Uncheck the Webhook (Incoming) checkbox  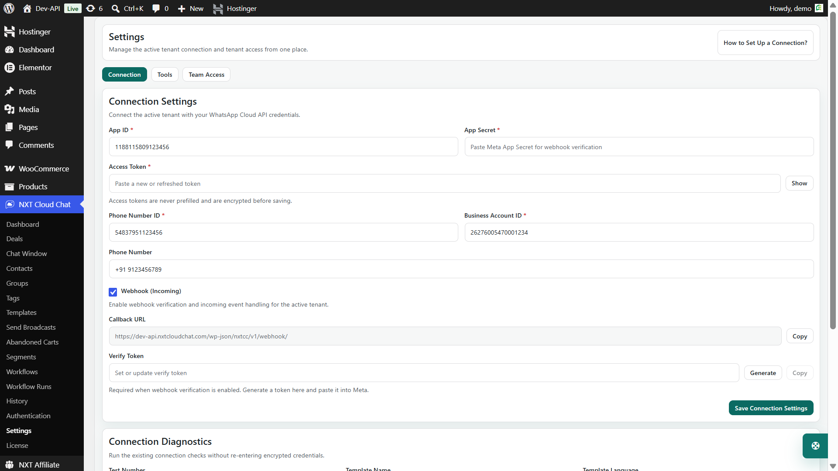click(113, 292)
